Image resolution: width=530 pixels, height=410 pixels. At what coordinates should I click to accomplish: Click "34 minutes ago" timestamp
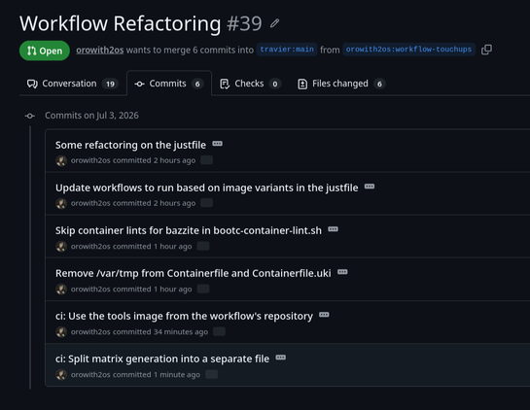click(x=181, y=332)
